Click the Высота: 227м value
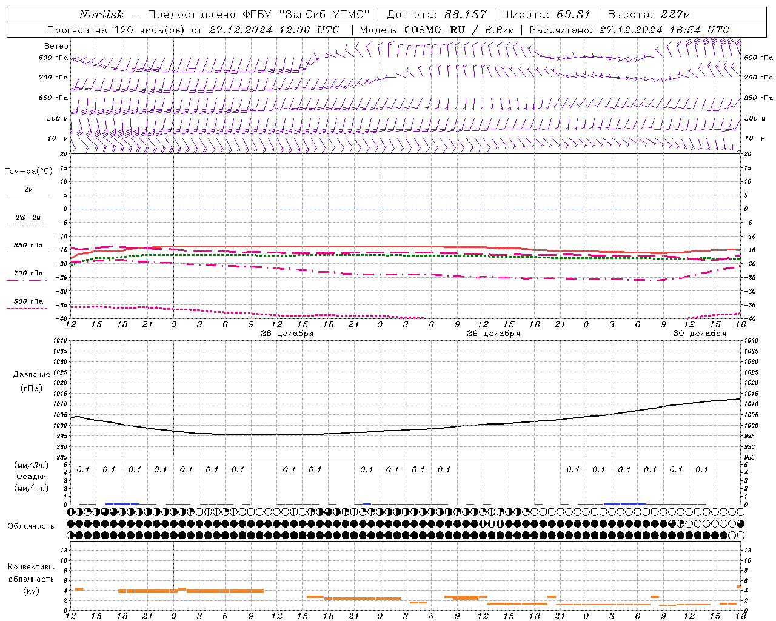Viewport: 776px width, 621px height. click(x=649, y=15)
